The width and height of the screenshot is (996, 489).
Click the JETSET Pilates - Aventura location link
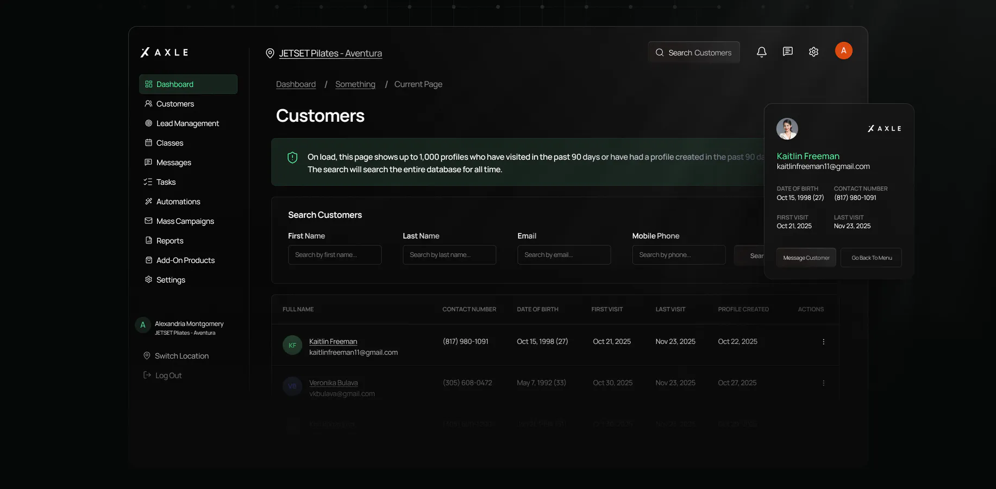330,53
